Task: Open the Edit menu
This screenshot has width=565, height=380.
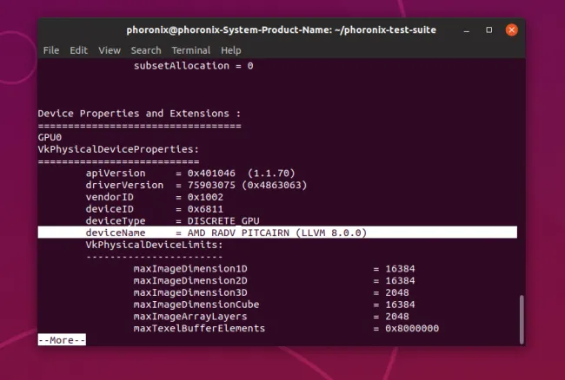Action: (x=78, y=50)
